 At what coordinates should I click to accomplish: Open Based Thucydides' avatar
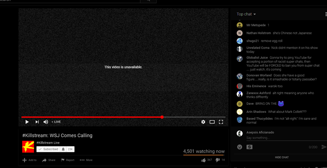(x=240, y=120)
